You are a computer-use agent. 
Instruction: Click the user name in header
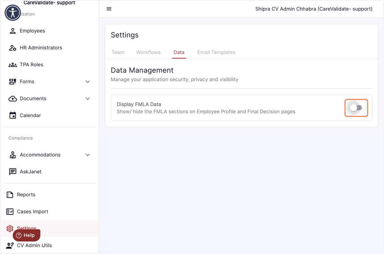pyautogui.click(x=314, y=9)
